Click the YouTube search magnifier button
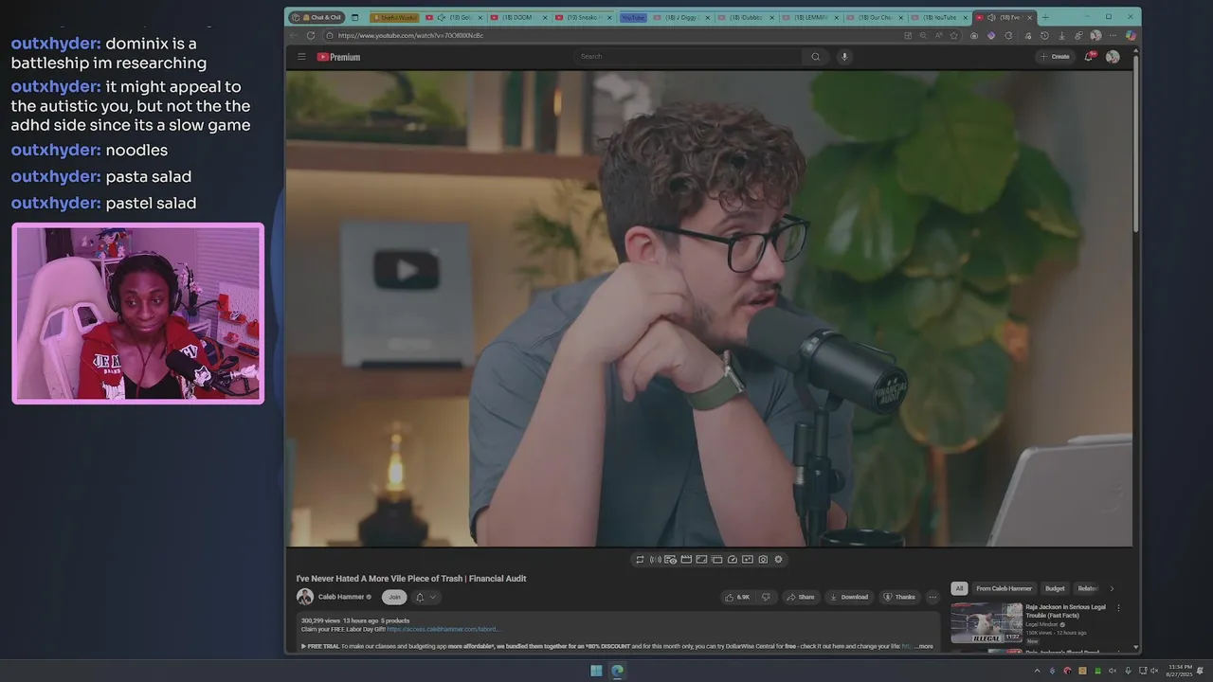 [815, 57]
